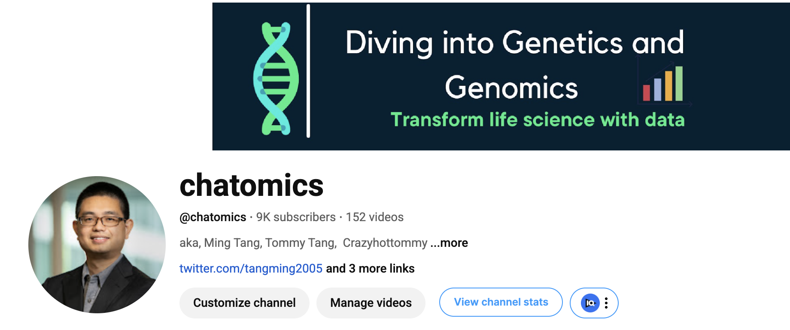Click the 9K subscribers count
This screenshot has width=790, height=330.
(296, 217)
